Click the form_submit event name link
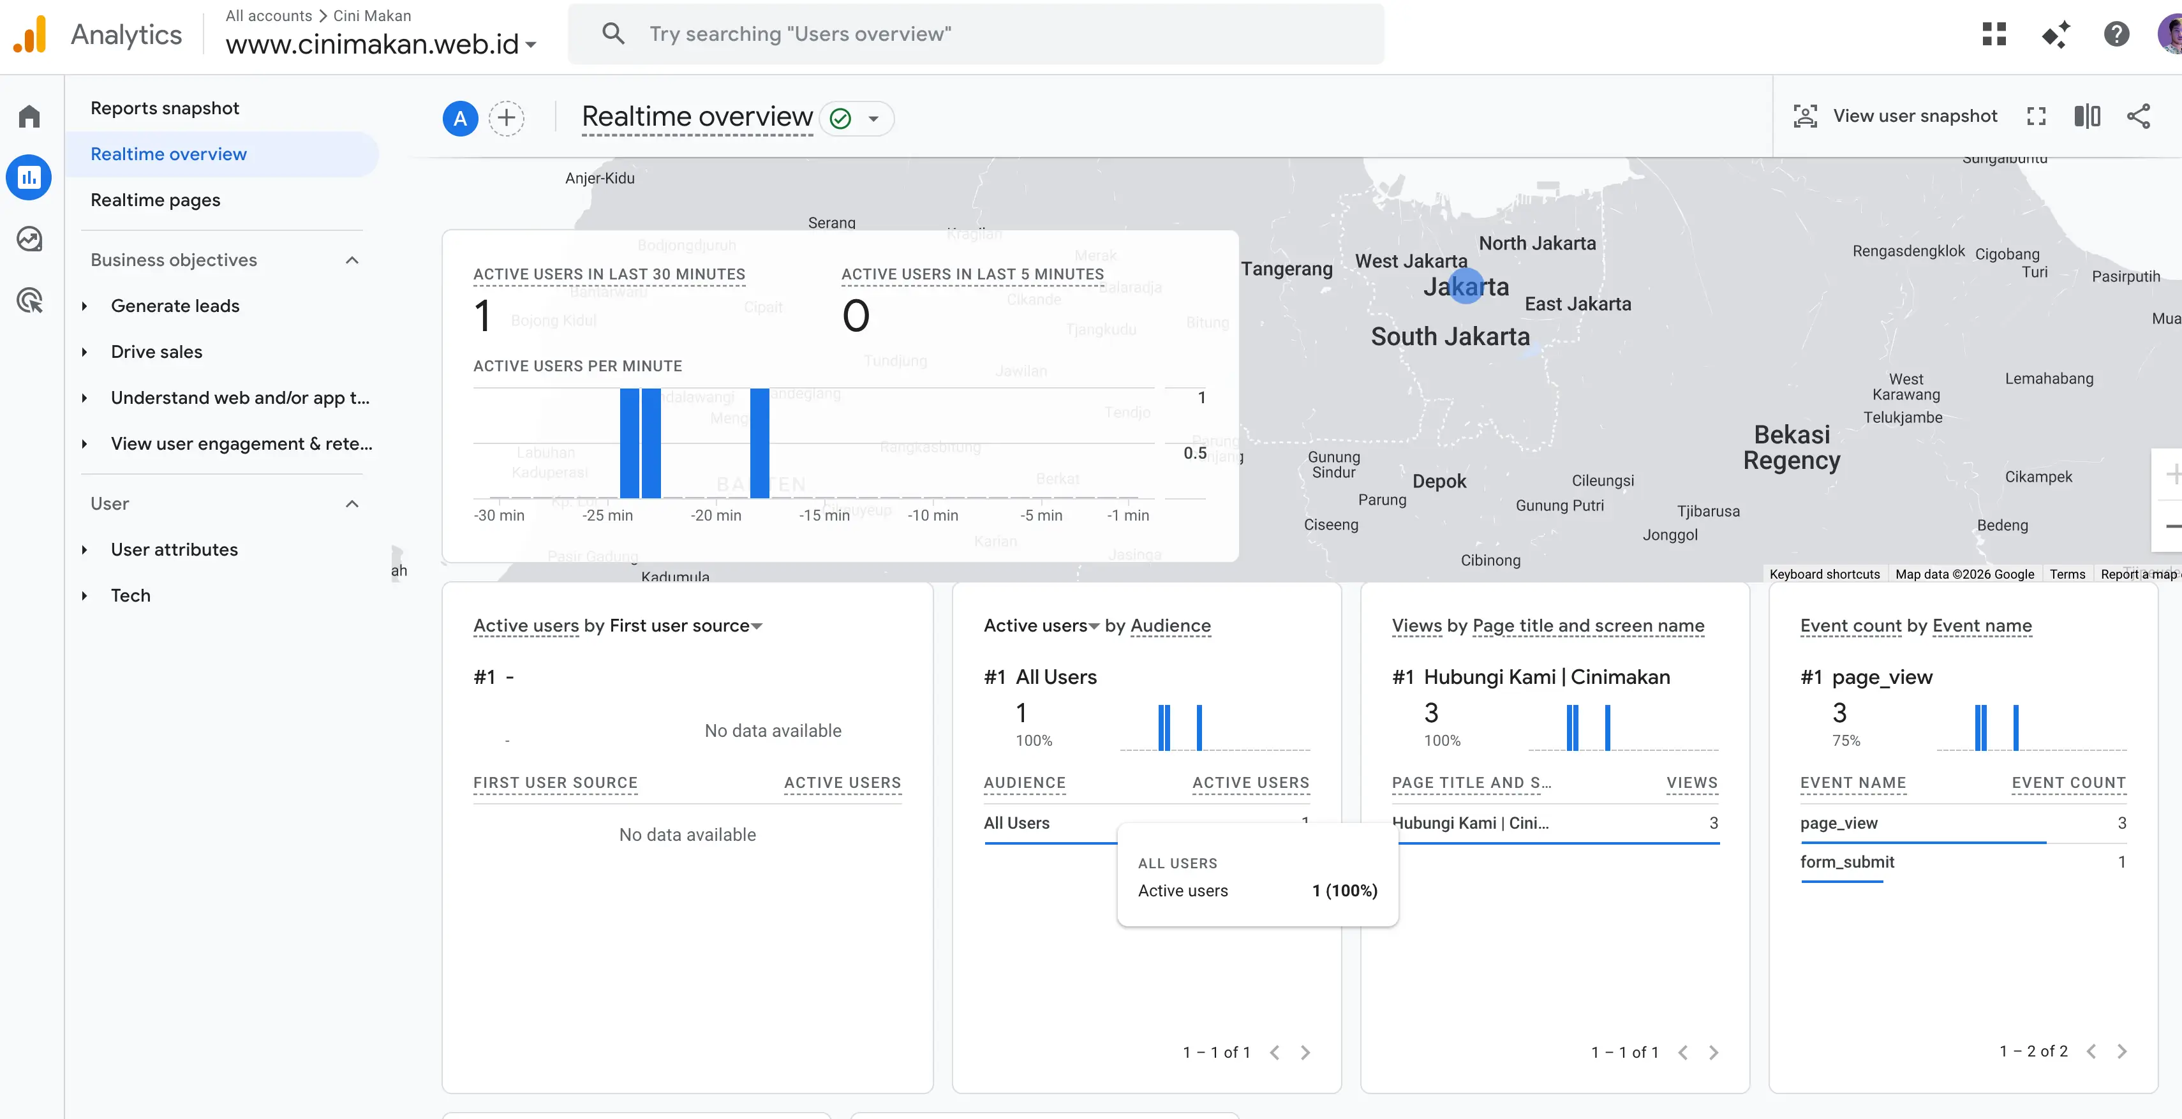Image resolution: width=2182 pixels, height=1119 pixels. tap(1846, 861)
